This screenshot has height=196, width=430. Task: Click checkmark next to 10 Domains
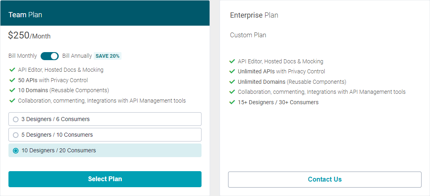click(x=12, y=90)
